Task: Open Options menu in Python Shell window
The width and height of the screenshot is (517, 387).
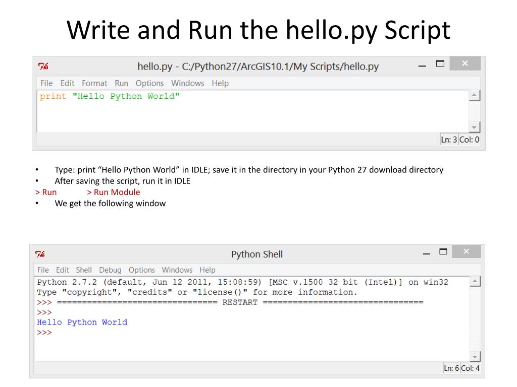Action: click(x=142, y=270)
